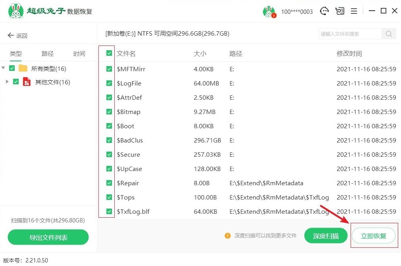Click the red 其他文件 file type icon
This screenshot has width=401, height=266.
point(27,82)
